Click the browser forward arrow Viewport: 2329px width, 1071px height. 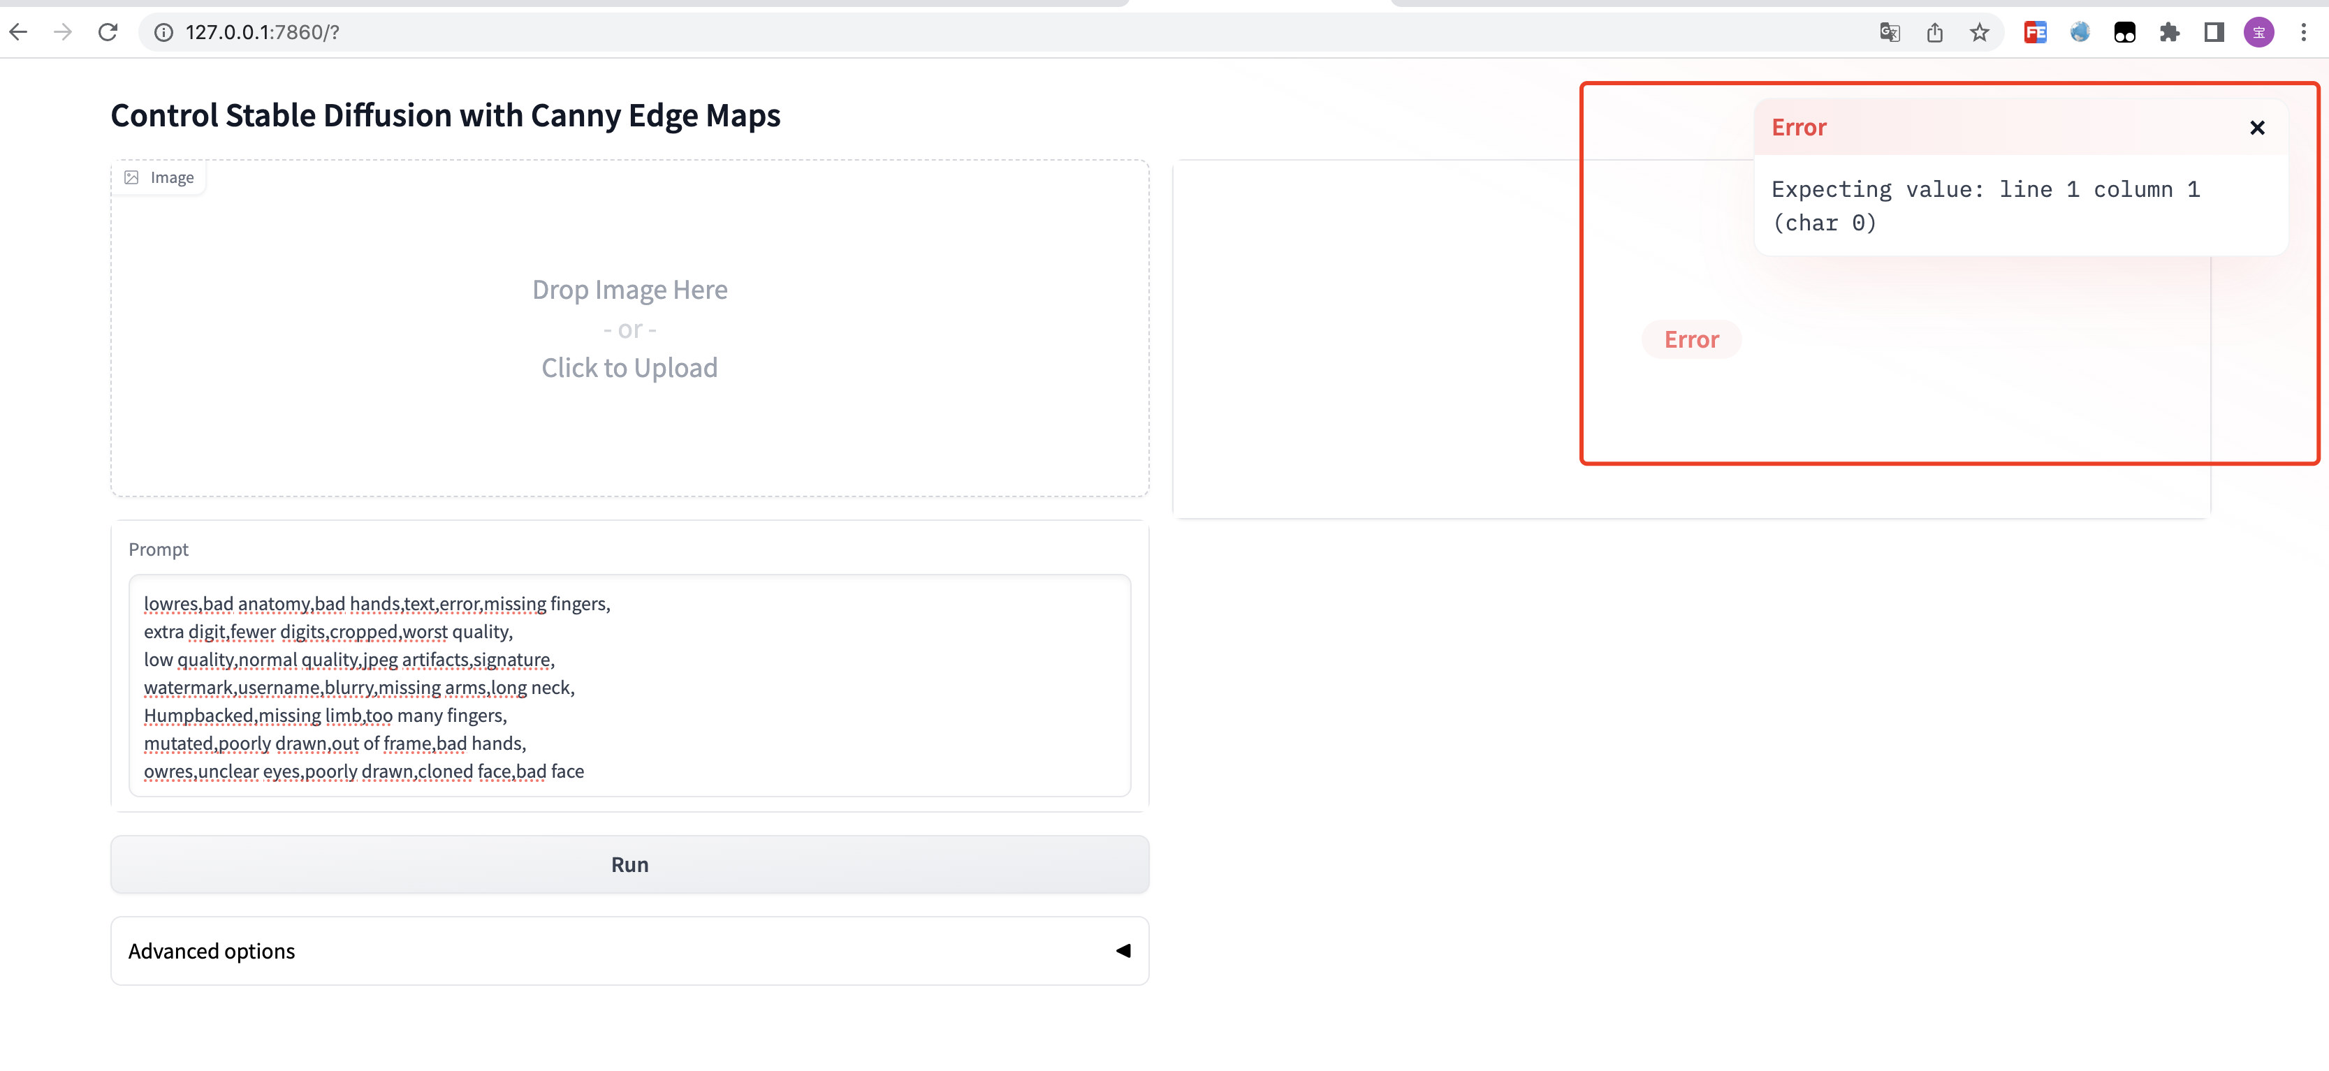62,33
